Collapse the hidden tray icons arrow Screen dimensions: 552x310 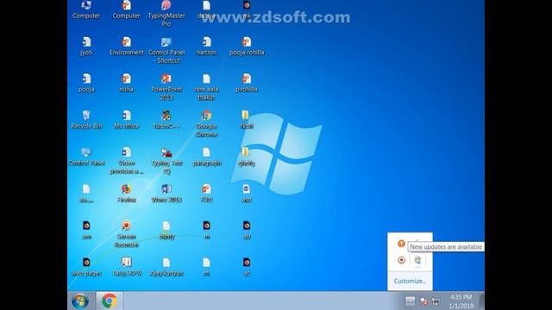click(x=411, y=301)
